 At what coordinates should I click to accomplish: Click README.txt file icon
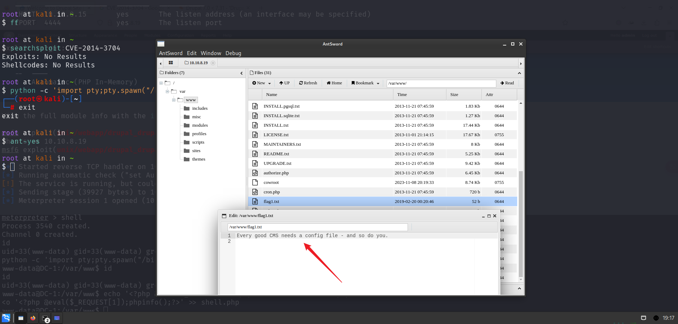tap(255, 154)
